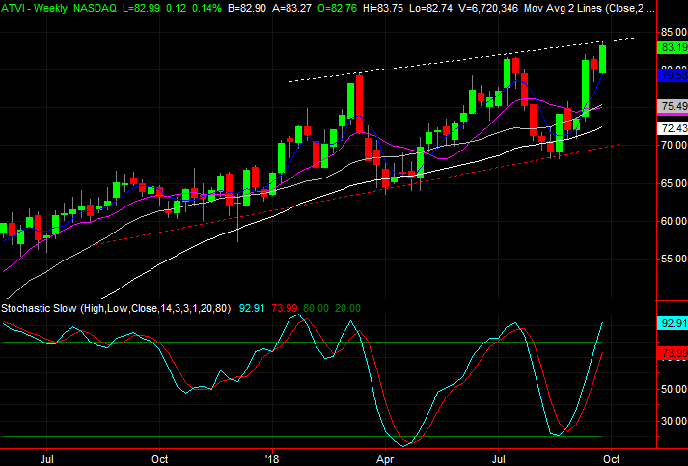Click the white dashed upper trendline

460,60
